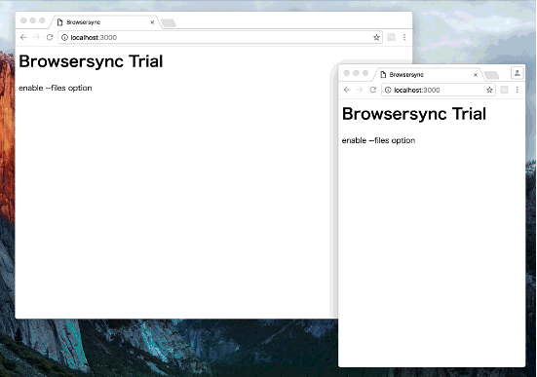Screen dimensions: 537x377
Task: Reload the page in the large browser window
Action: [x=50, y=37]
